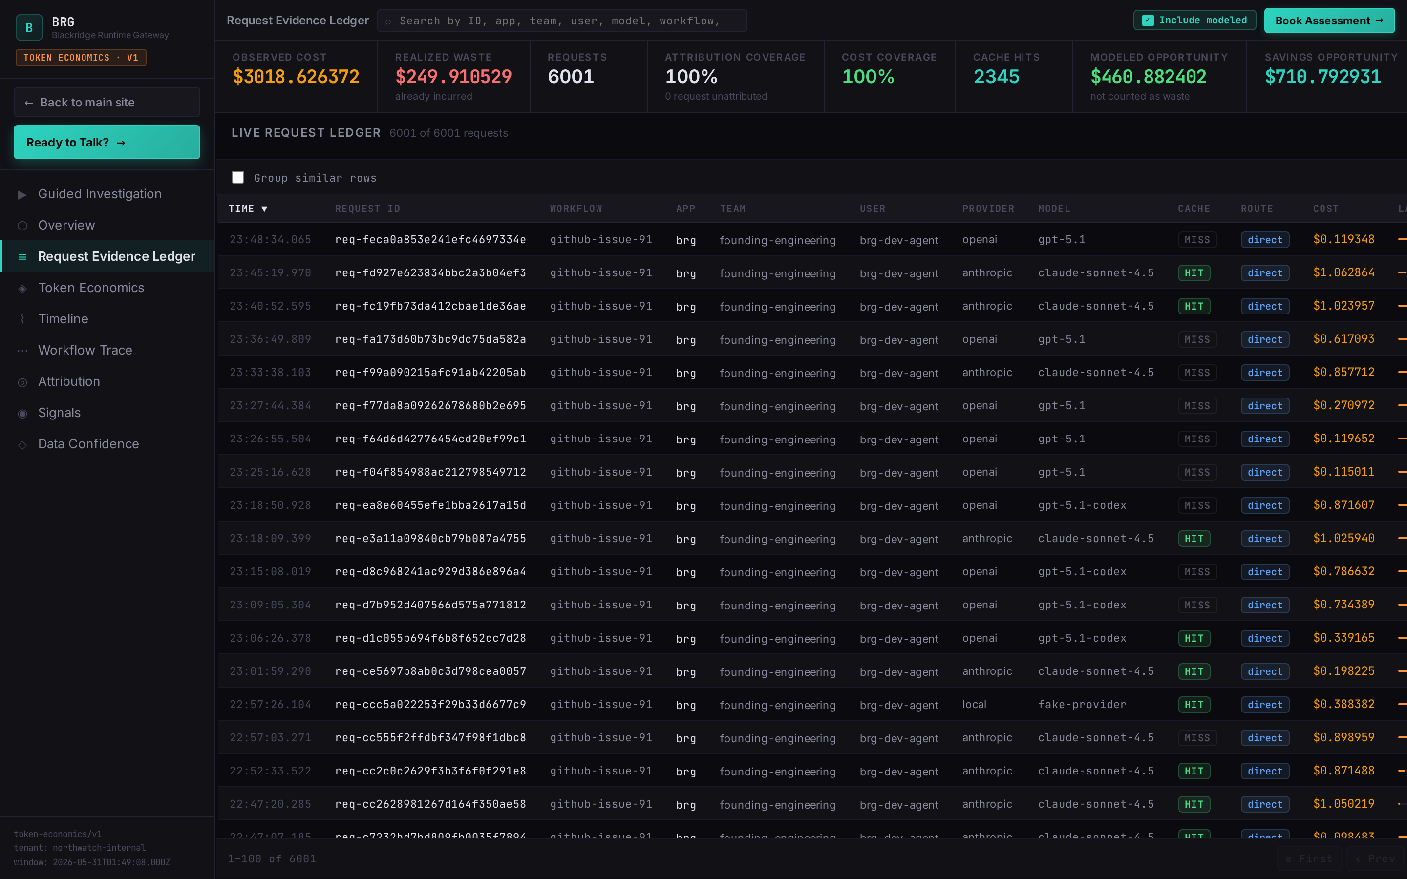
Task: Click the local provider cell
Action: tap(974, 705)
